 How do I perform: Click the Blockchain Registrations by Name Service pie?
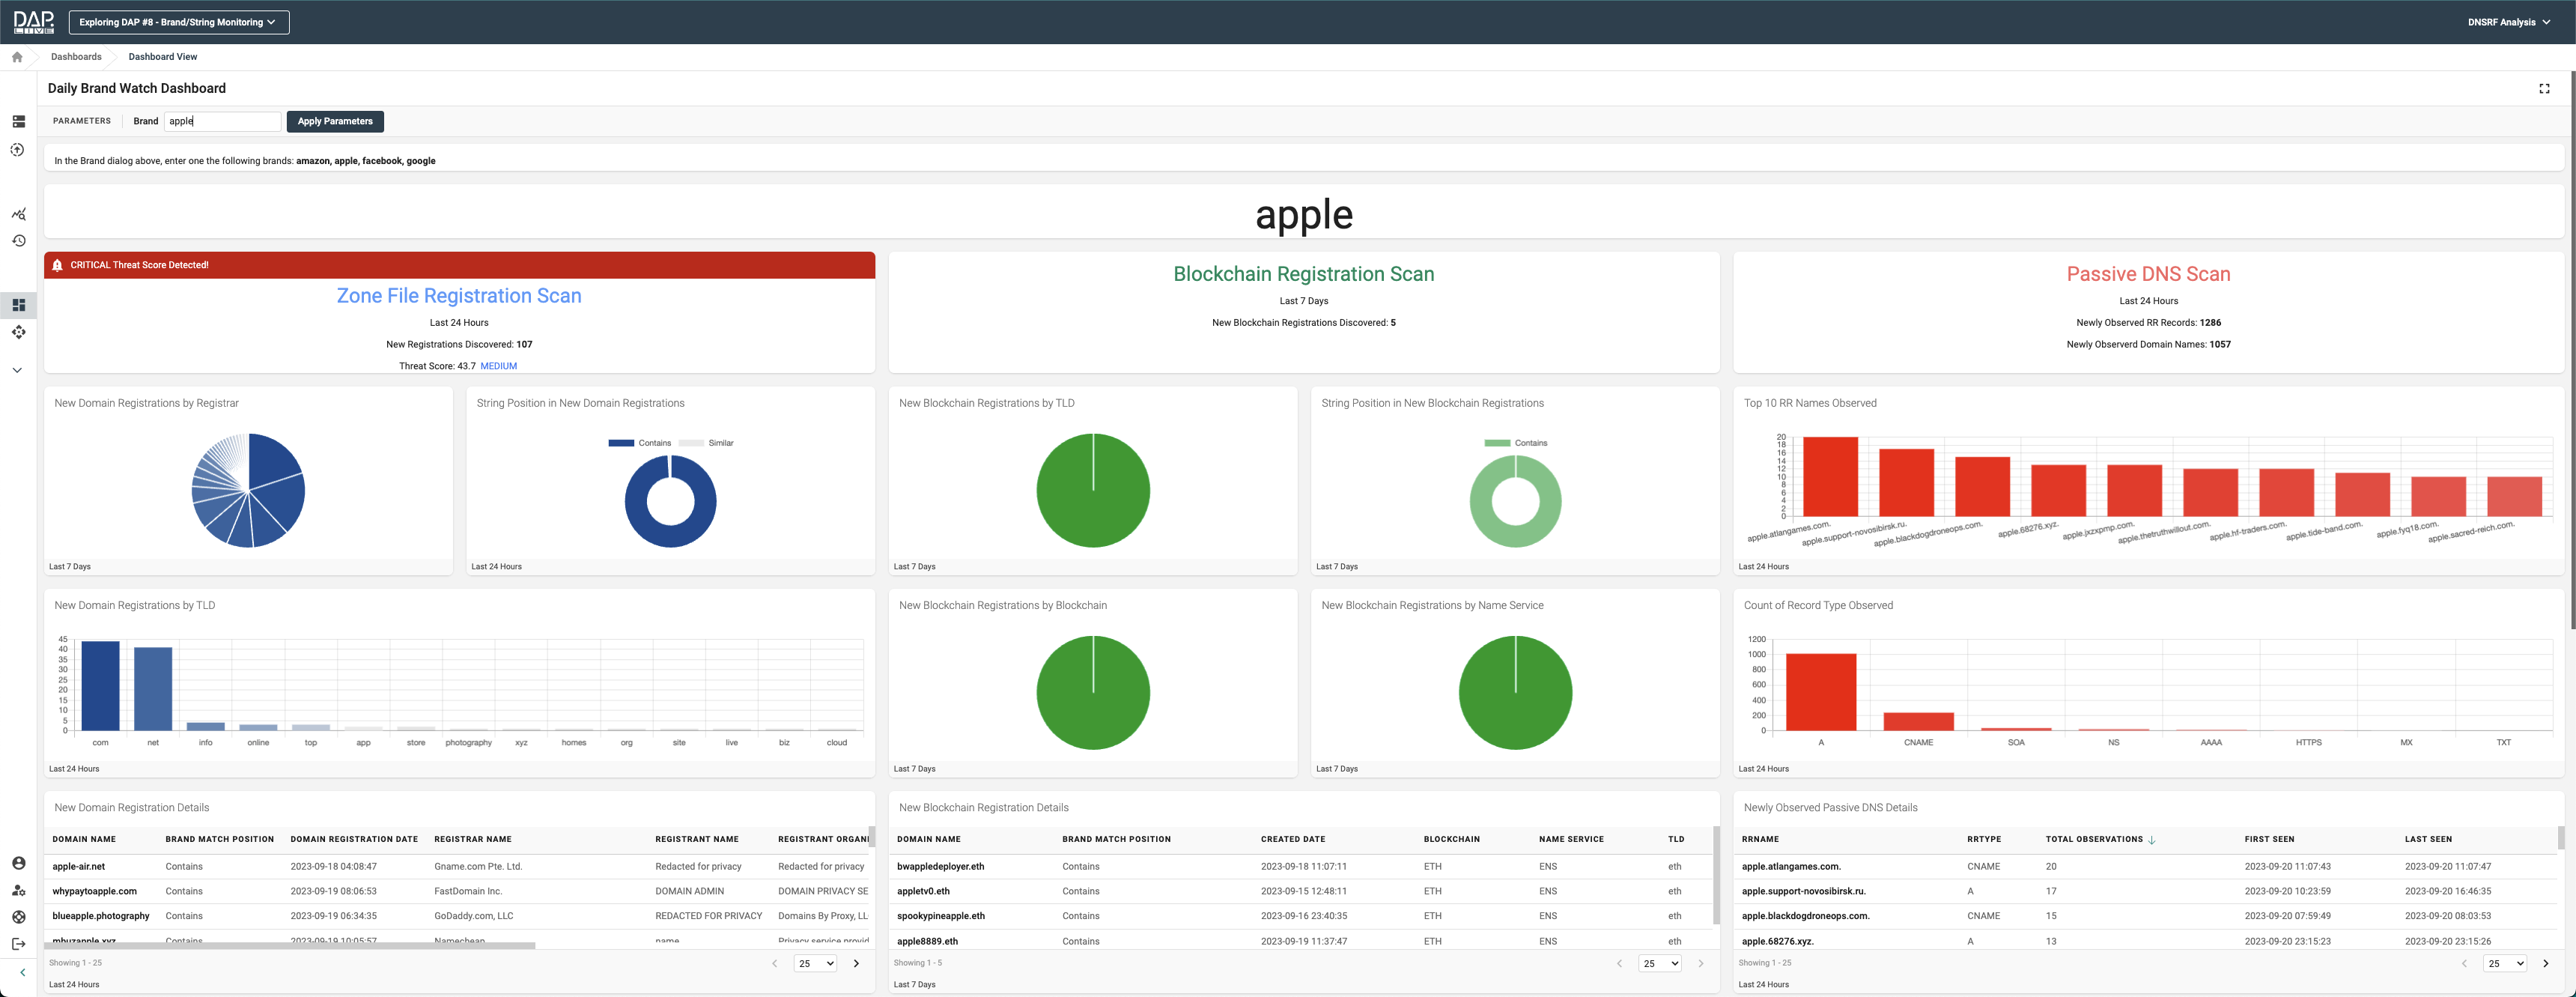[1515, 692]
